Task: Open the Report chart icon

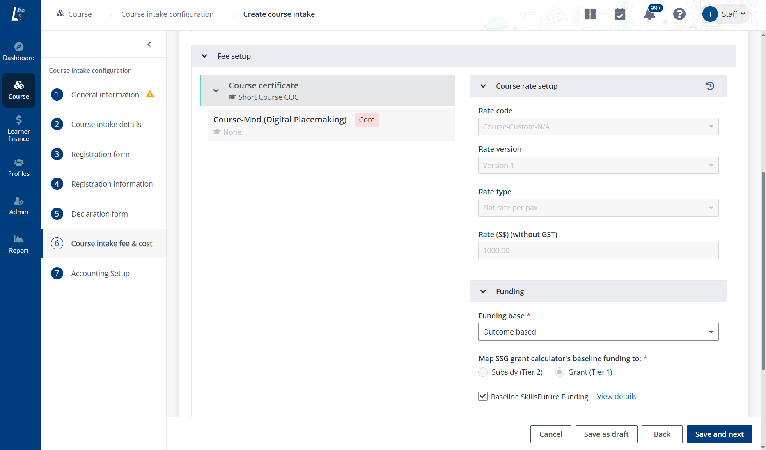Action: point(19,239)
